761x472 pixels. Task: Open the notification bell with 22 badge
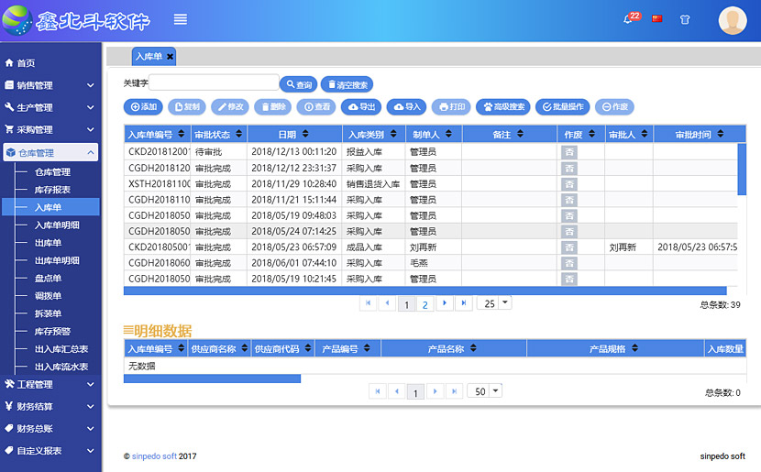[629, 19]
